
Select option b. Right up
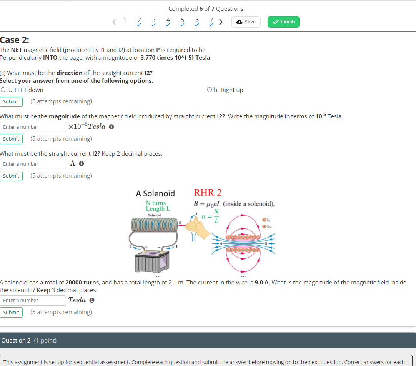[209, 90]
